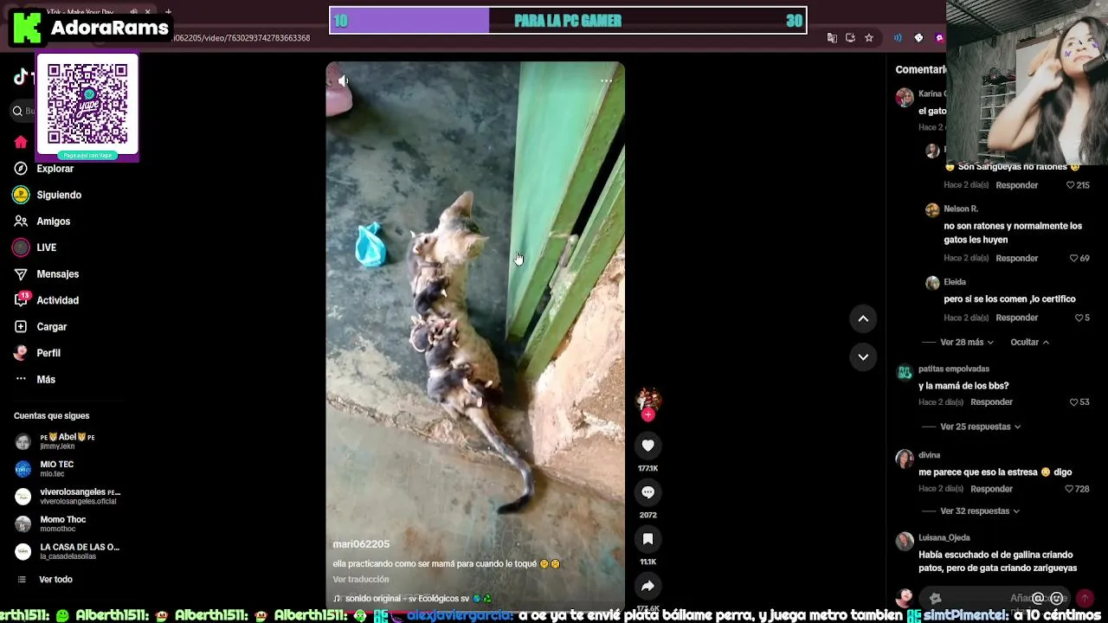Open the LA CASA DE LAS O... account

[x=68, y=552]
